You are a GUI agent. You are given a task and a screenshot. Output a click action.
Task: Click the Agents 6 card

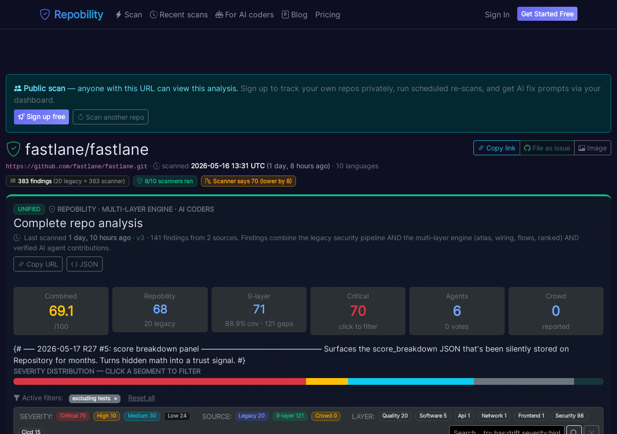coord(457,311)
